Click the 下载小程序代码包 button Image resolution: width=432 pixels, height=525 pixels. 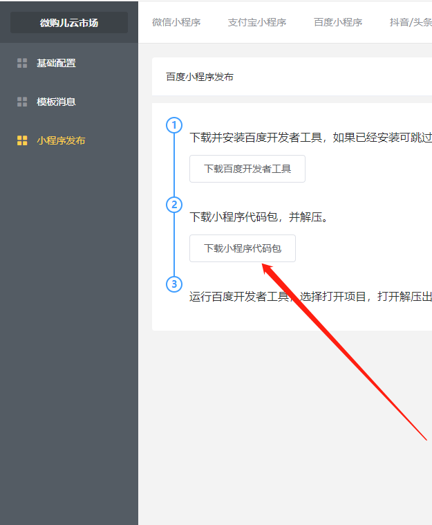(243, 248)
